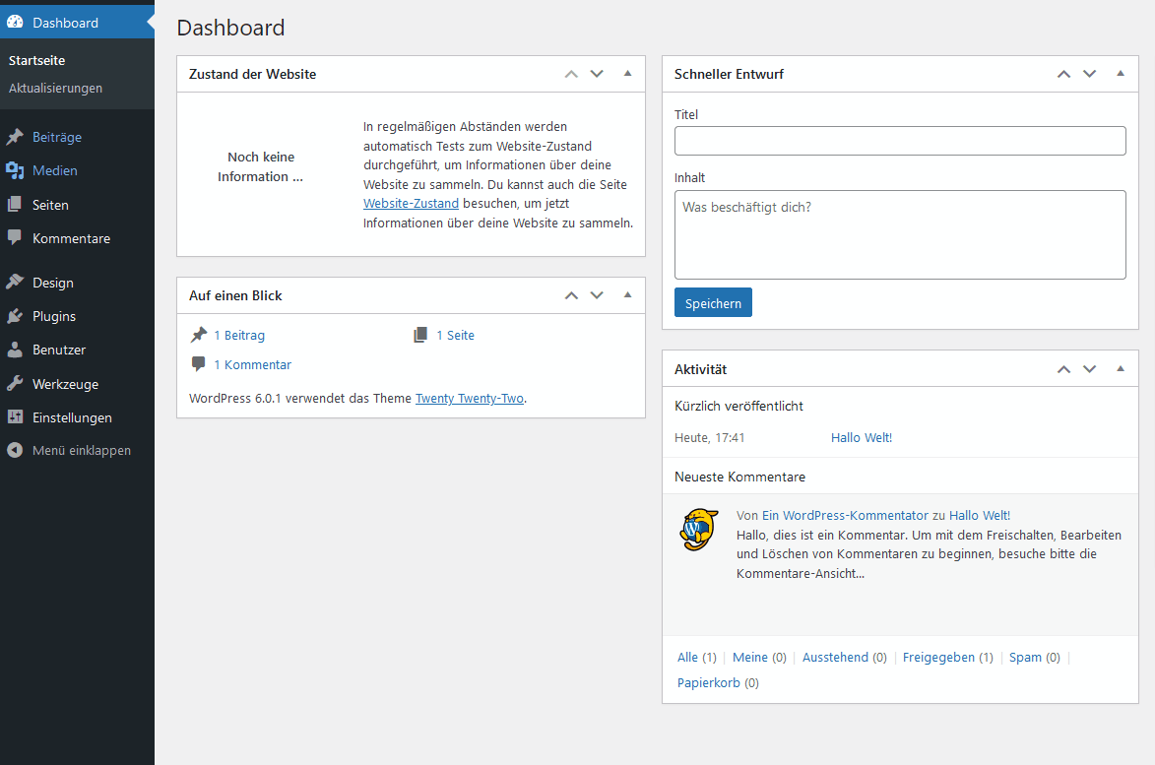The width and height of the screenshot is (1155, 765).
Task: Select Startseite submenu entry
Action: pyautogui.click(x=36, y=60)
